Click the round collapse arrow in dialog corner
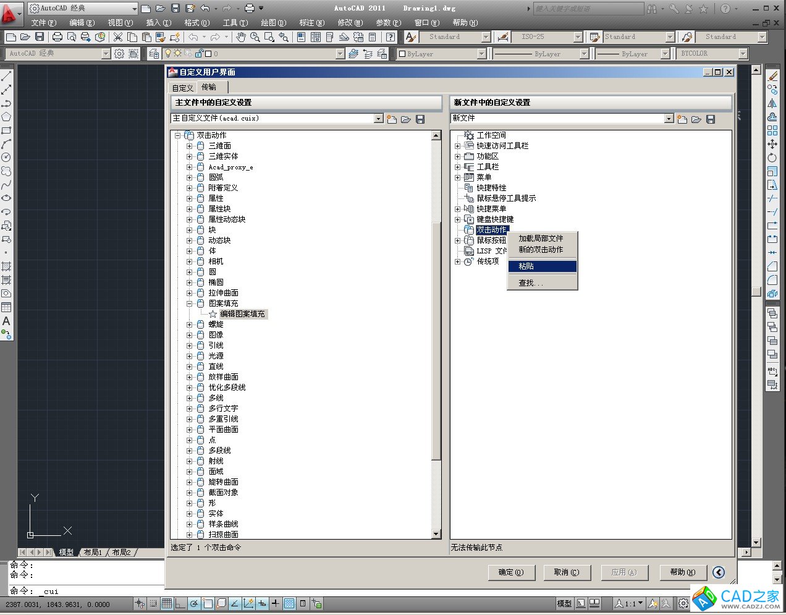786x615 pixels. pyautogui.click(x=719, y=572)
